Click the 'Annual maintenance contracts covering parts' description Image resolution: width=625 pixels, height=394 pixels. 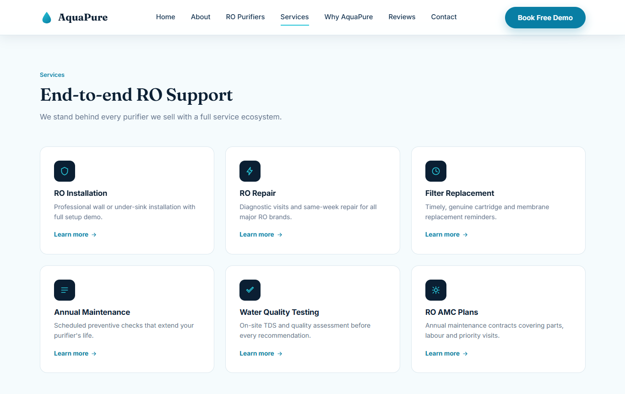(495, 330)
